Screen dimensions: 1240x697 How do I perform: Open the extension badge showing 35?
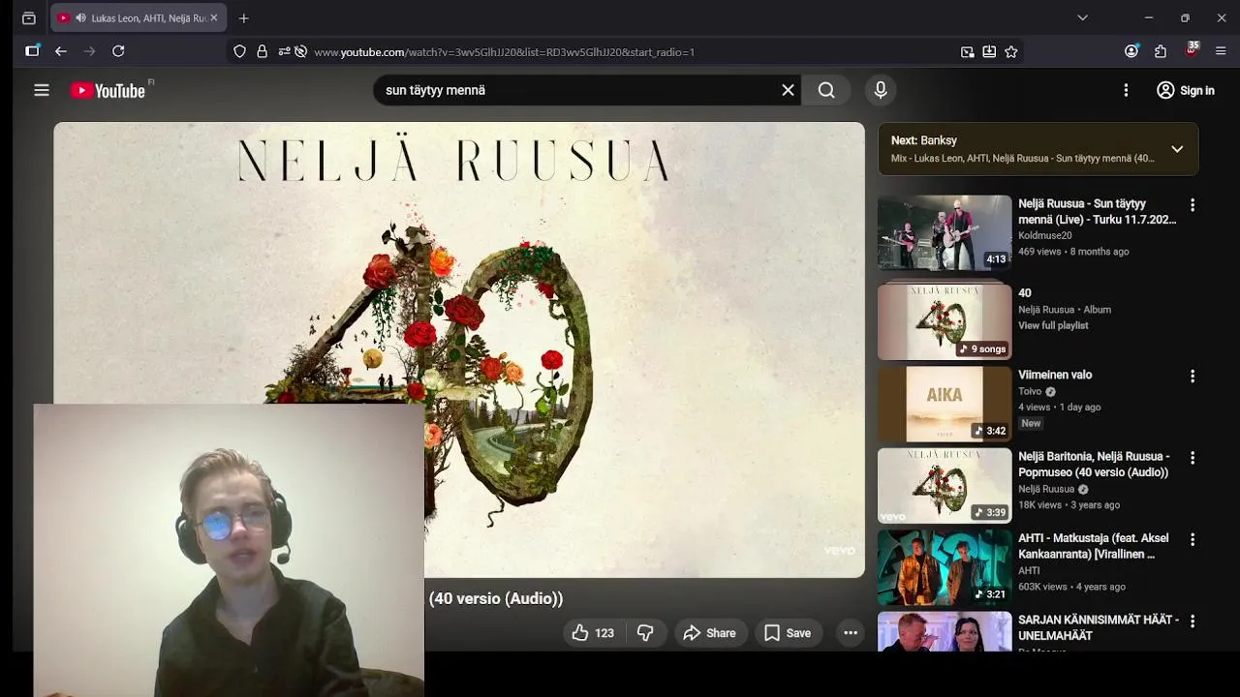point(1192,50)
